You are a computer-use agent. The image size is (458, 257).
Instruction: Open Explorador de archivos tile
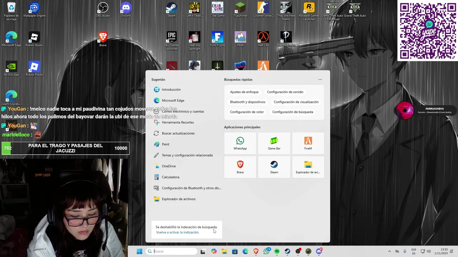click(x=308, y=167)
